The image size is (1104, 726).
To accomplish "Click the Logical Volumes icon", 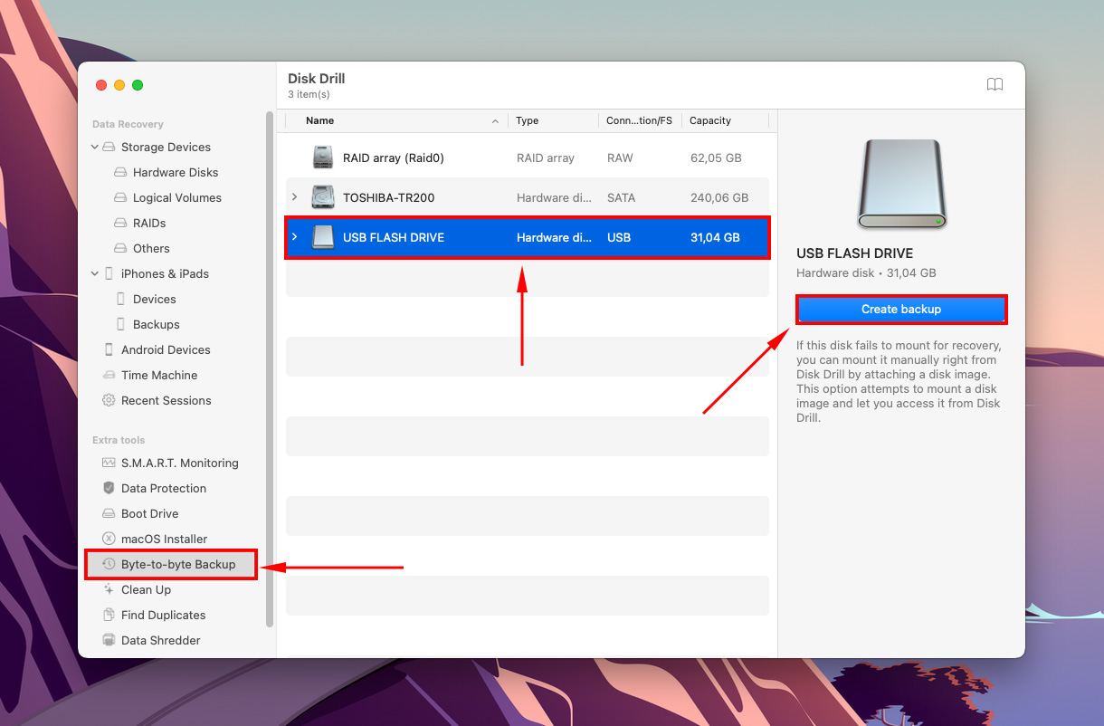I will pyautogui.click(x=120, y=197).
